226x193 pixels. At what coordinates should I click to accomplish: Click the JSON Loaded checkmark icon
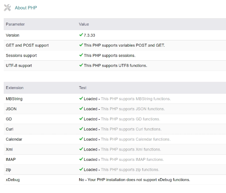81,108
